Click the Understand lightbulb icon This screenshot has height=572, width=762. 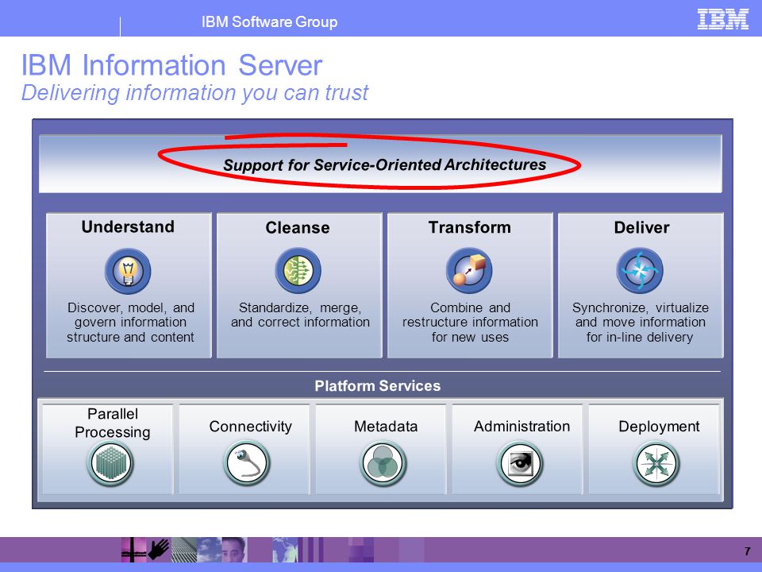point(128,271)
